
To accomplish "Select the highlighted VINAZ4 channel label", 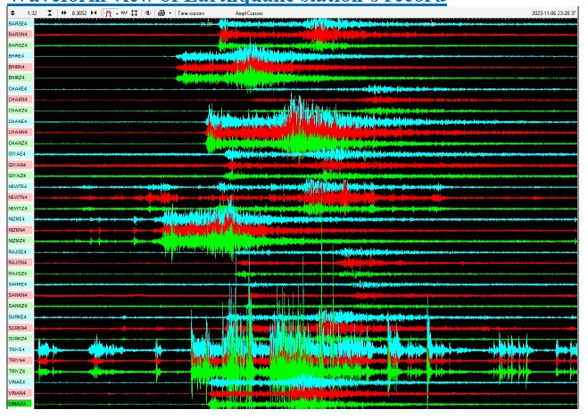I will click(x=18, y=404).
